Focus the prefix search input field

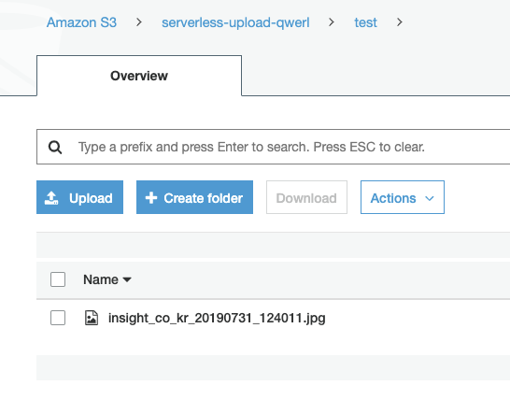pos(273,147)
